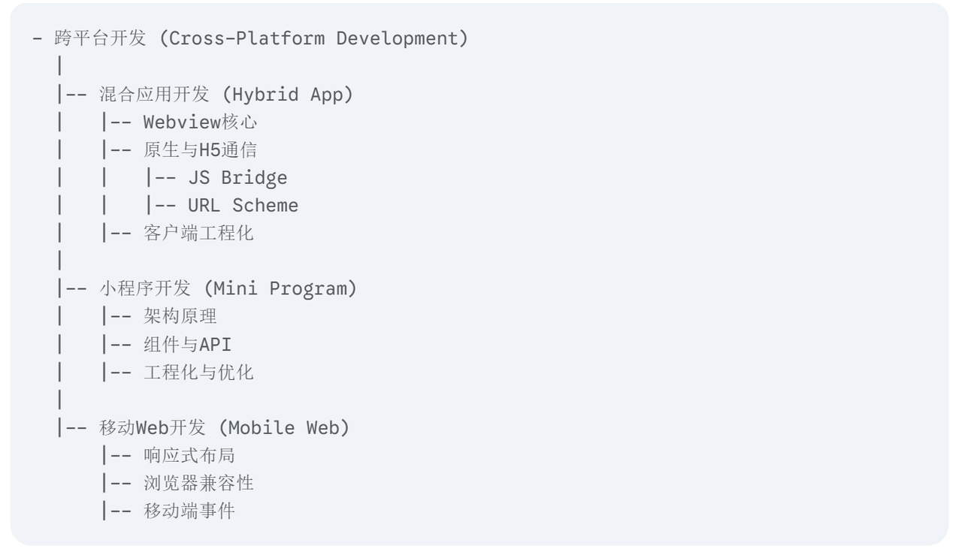Select the 架构原理 item
Image resolution: width=962 pixels, height=558 pixels.
(x=180, y=317)
